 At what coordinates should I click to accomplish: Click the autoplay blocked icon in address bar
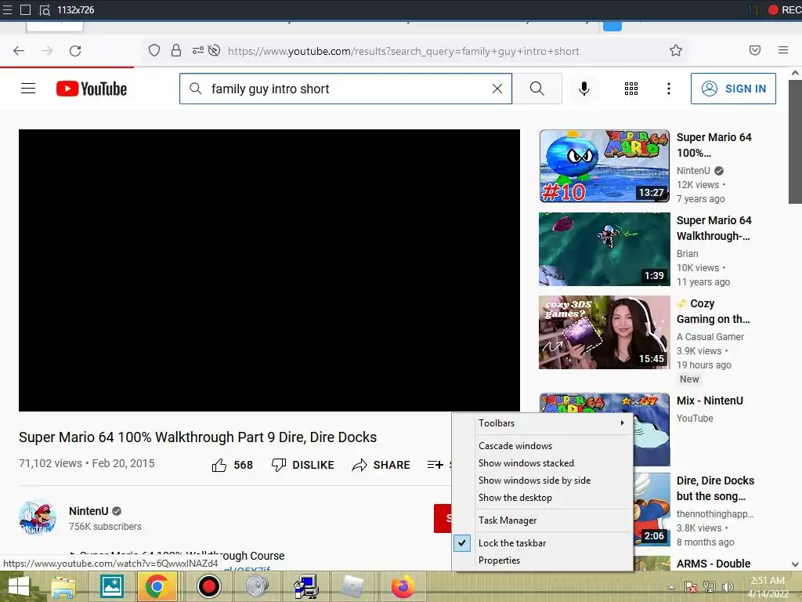(x=215, y=50)
